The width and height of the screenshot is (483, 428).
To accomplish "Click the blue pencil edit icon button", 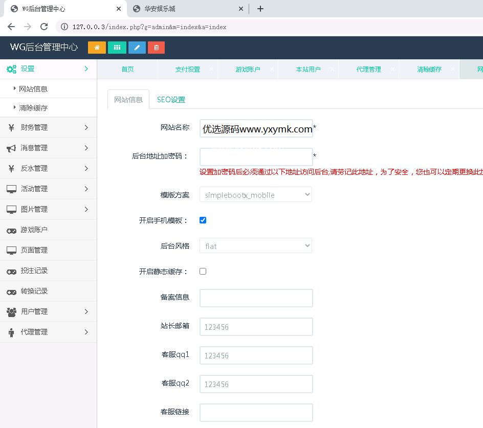I will click(x=137, y=48).
